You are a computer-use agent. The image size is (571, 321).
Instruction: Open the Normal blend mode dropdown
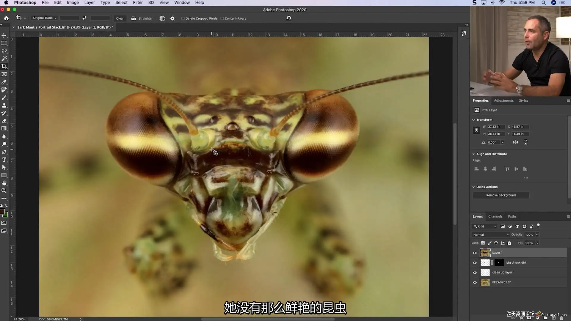[491, 235]
